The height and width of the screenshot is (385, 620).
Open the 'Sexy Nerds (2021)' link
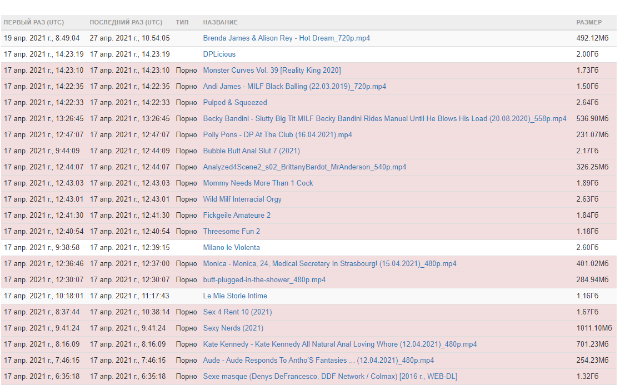233,328
